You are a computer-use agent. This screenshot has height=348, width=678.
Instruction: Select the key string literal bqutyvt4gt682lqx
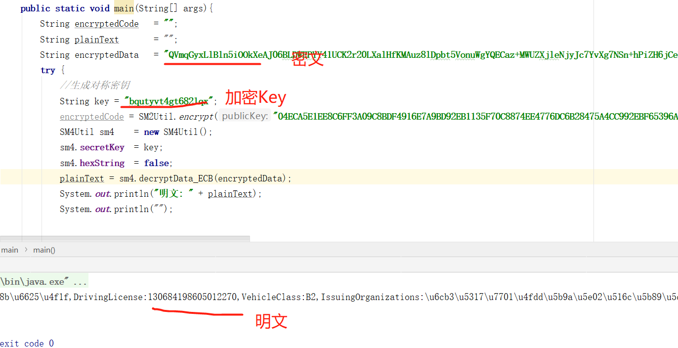(168, 101)
